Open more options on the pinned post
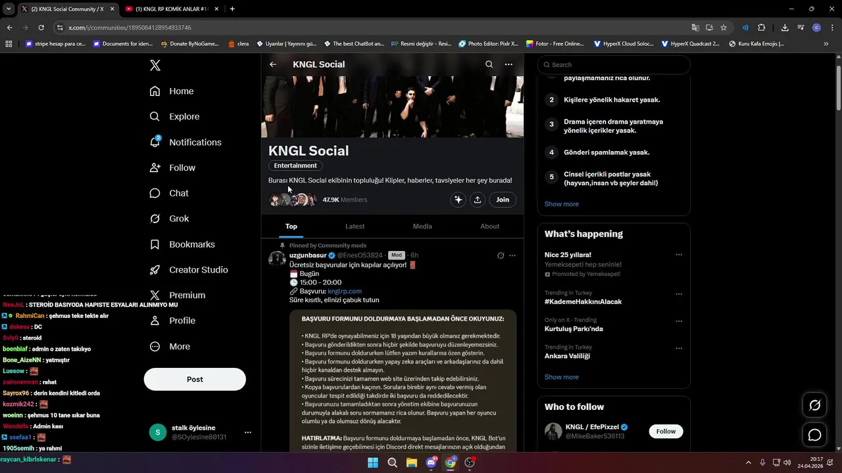The image size is (842, 473). pyautogui.click(x=512, y=256)
